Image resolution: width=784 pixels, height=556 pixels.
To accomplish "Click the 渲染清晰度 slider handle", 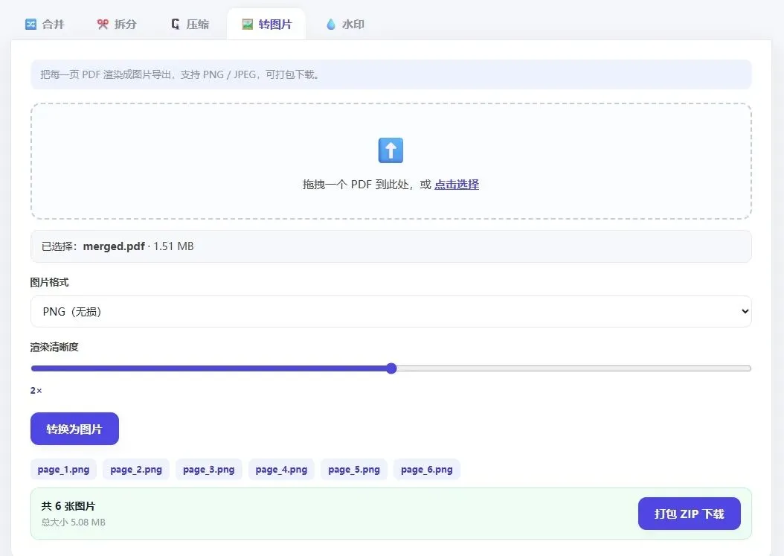I will [x=391, y=368].
